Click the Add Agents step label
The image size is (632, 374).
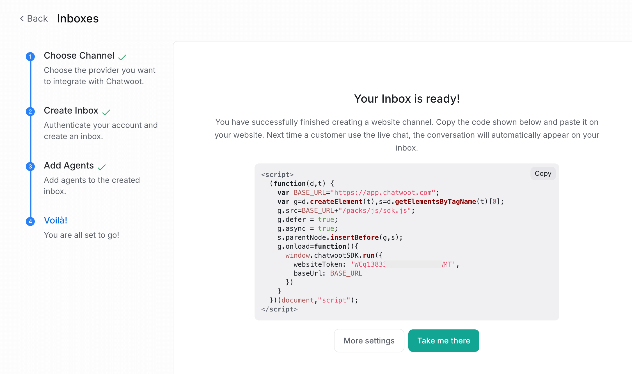pos(68,165)
